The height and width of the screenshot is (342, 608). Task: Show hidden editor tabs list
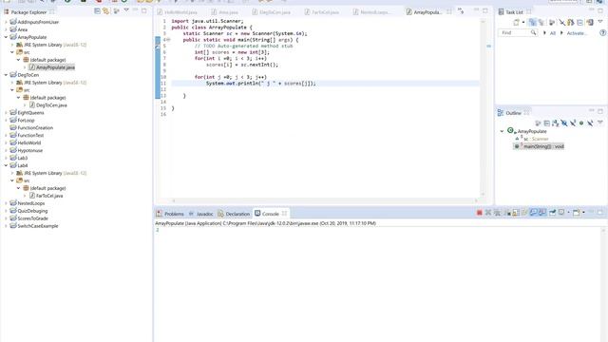pyautogui.click(x=461, y=11)
